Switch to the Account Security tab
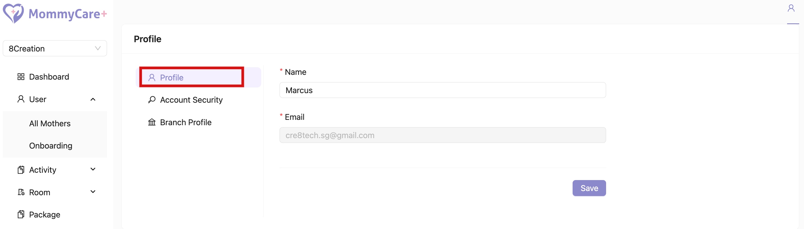 191,100
